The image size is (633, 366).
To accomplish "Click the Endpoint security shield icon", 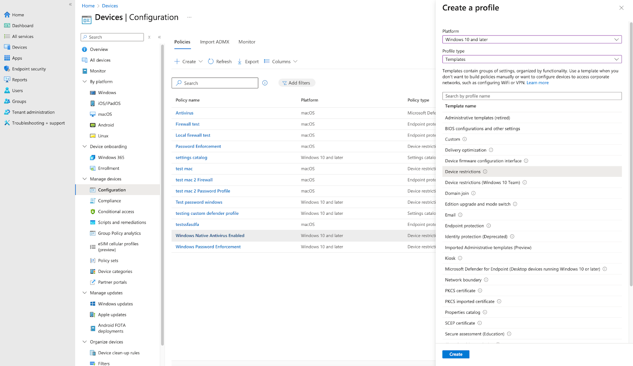I will pos(7,69).
